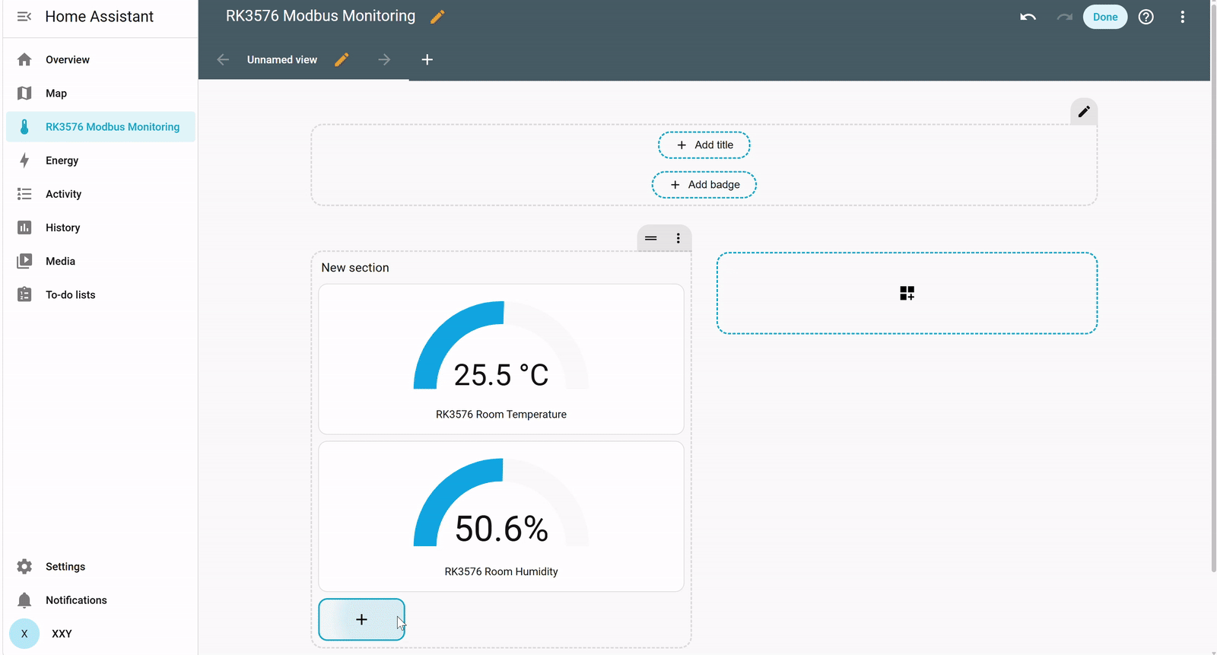The width and height of the screenshot is (1217, 655).
Task: Open the top-right overflow menu
Action: [1183, 17]
